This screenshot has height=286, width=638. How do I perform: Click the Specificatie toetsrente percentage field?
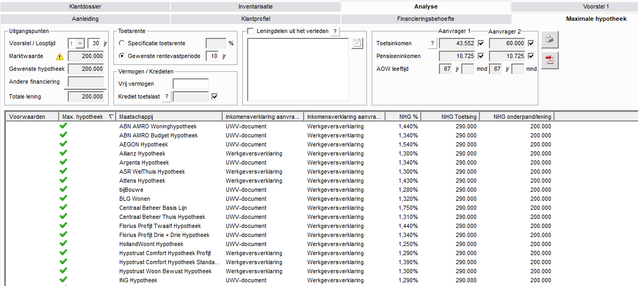(x=216, y=43)
